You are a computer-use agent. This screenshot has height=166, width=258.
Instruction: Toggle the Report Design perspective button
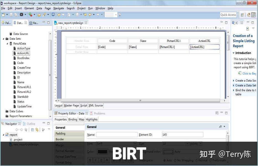coord(254,15)
